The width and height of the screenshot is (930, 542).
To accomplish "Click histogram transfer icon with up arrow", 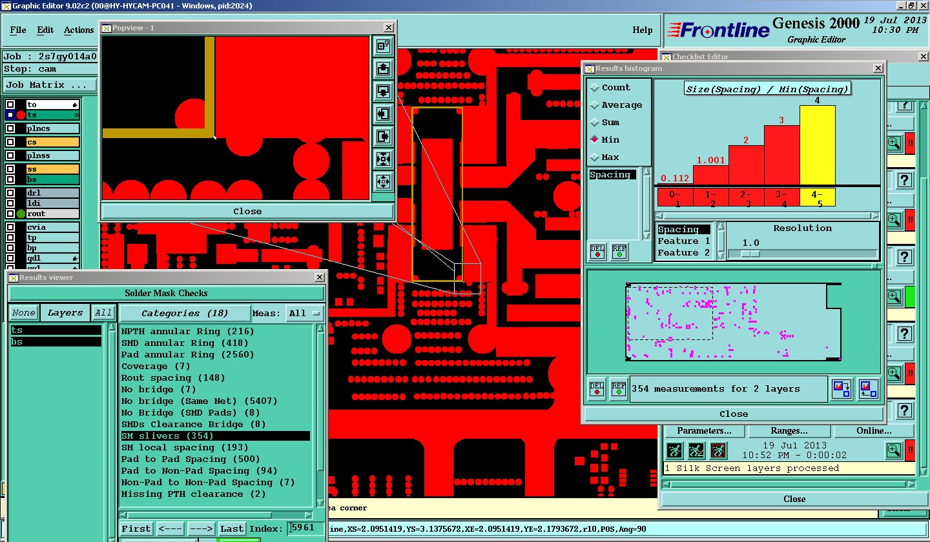I will 868,389.
